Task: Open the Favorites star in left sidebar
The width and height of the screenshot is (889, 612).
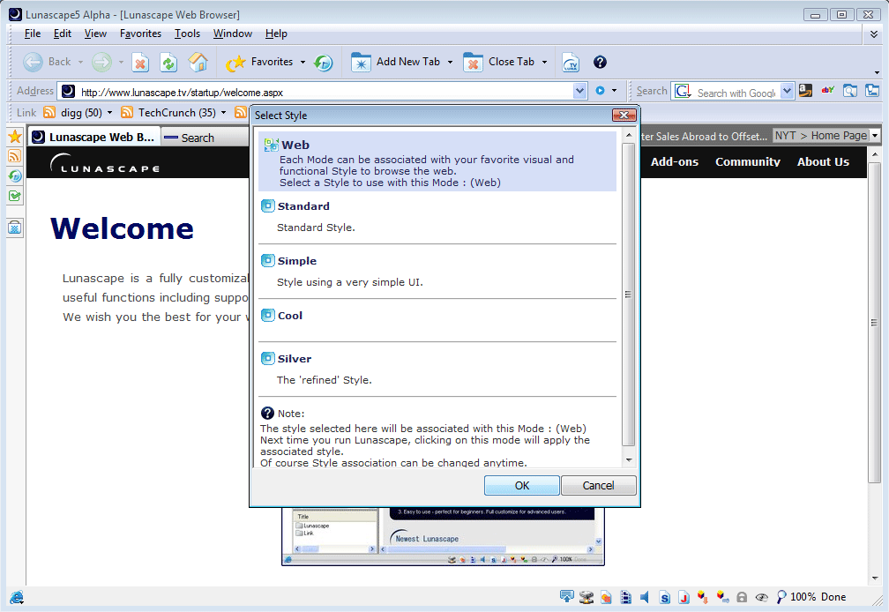Action: [x=15, y=137]
